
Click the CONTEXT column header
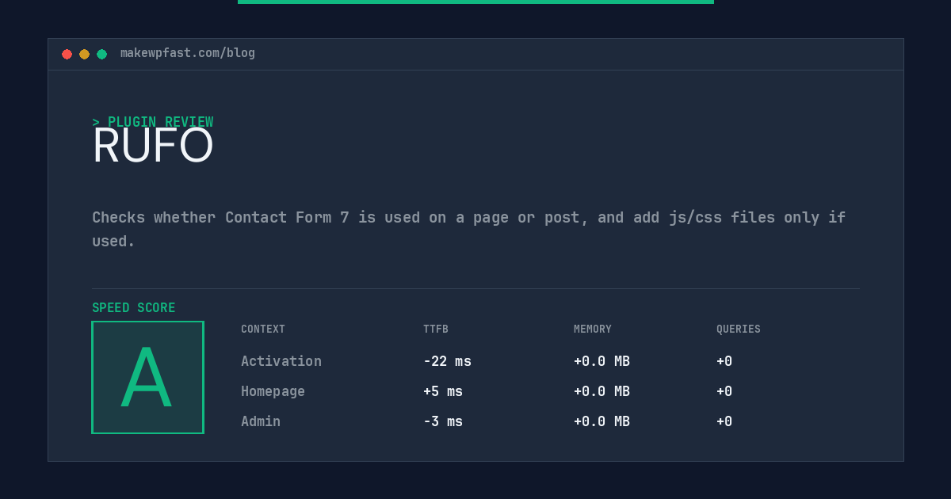point(263,329)
